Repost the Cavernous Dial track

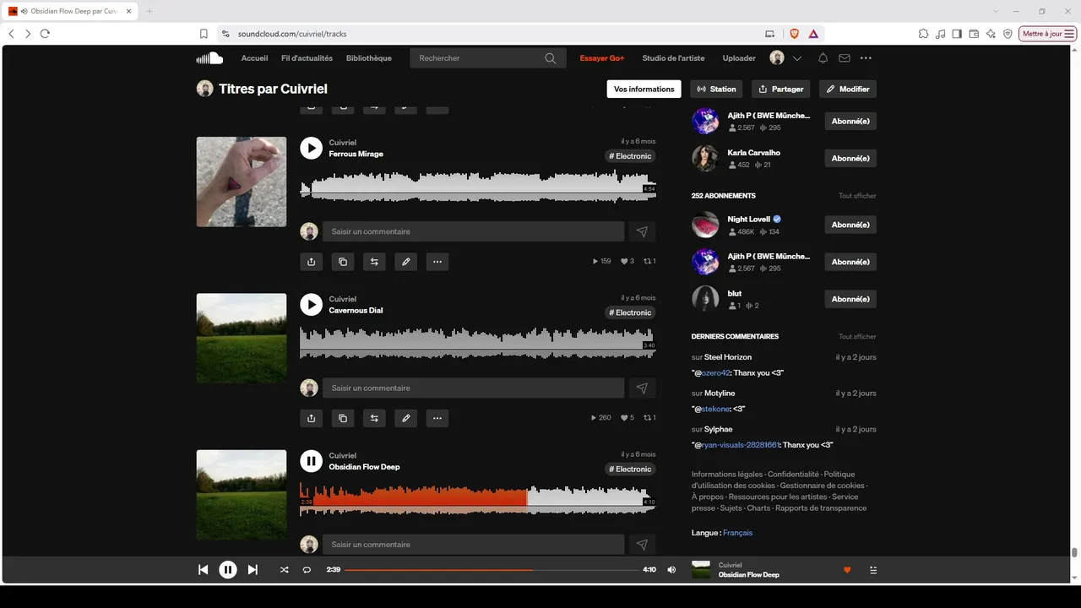click(374, 418)
